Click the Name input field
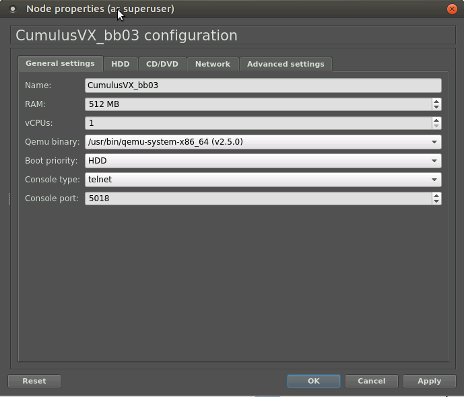Image resolution: width=464 pixels, height=397 pixels. coord(263,85)
